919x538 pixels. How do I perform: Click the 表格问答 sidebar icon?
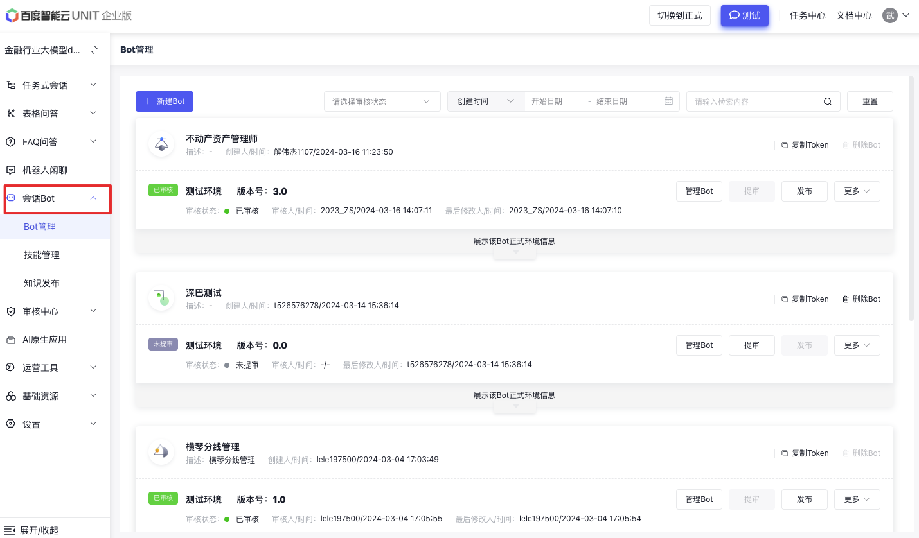click(x=11, y=114)
